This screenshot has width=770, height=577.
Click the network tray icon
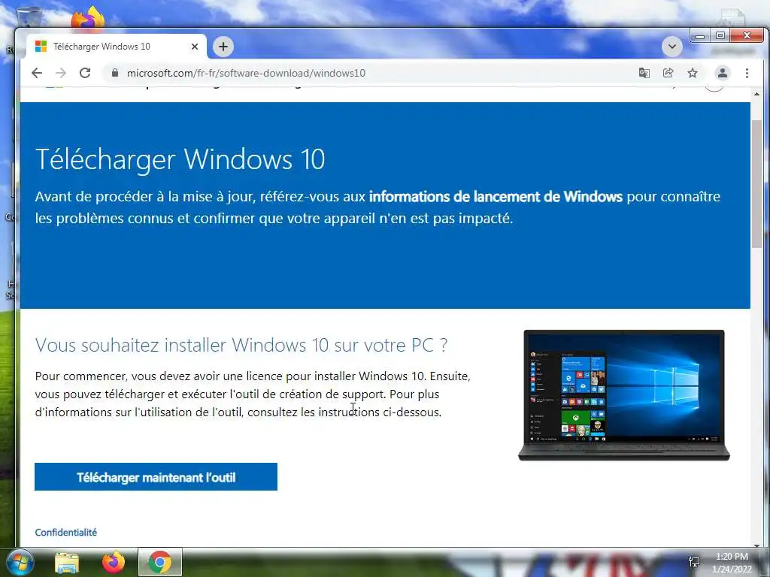pos(694,562)
